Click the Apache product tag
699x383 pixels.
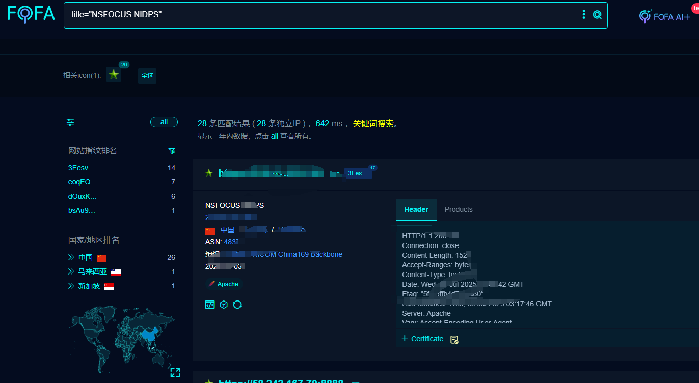pos(223,284)
